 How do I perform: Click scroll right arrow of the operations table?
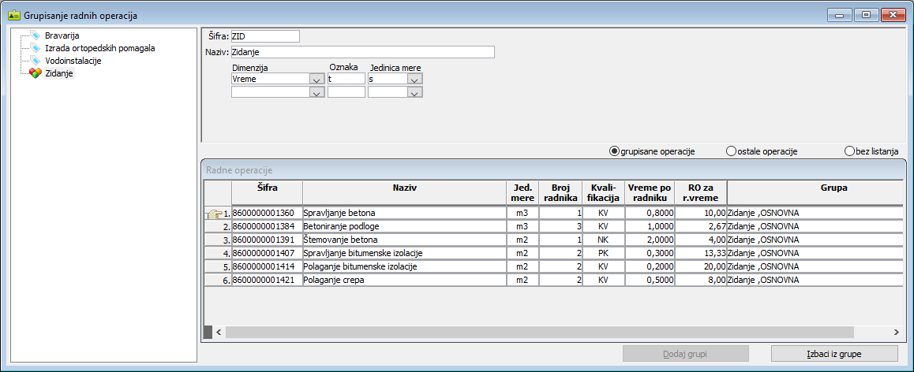[x=896, y=333]
